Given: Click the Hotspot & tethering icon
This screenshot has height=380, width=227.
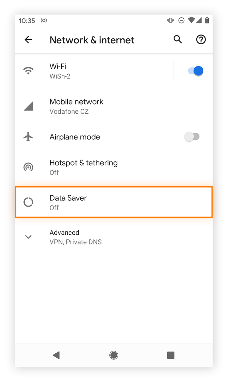Looking at the screenshot, I should pyautogui.click(x=28, y=167).
